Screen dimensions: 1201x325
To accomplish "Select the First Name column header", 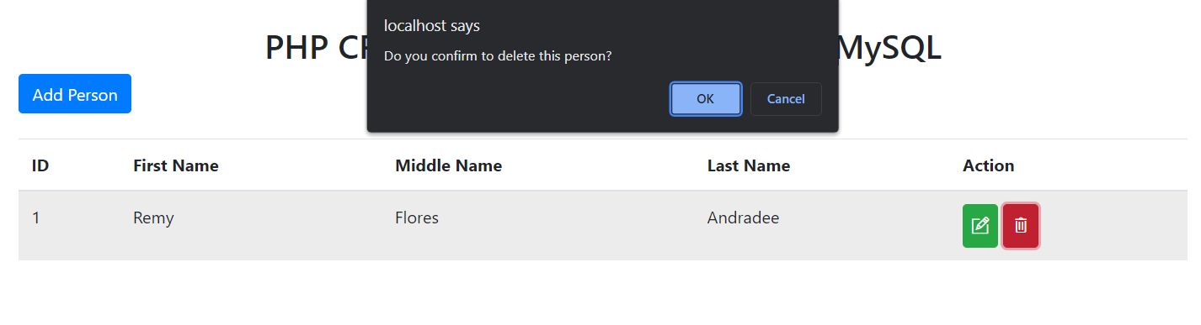I will (176, 165).
